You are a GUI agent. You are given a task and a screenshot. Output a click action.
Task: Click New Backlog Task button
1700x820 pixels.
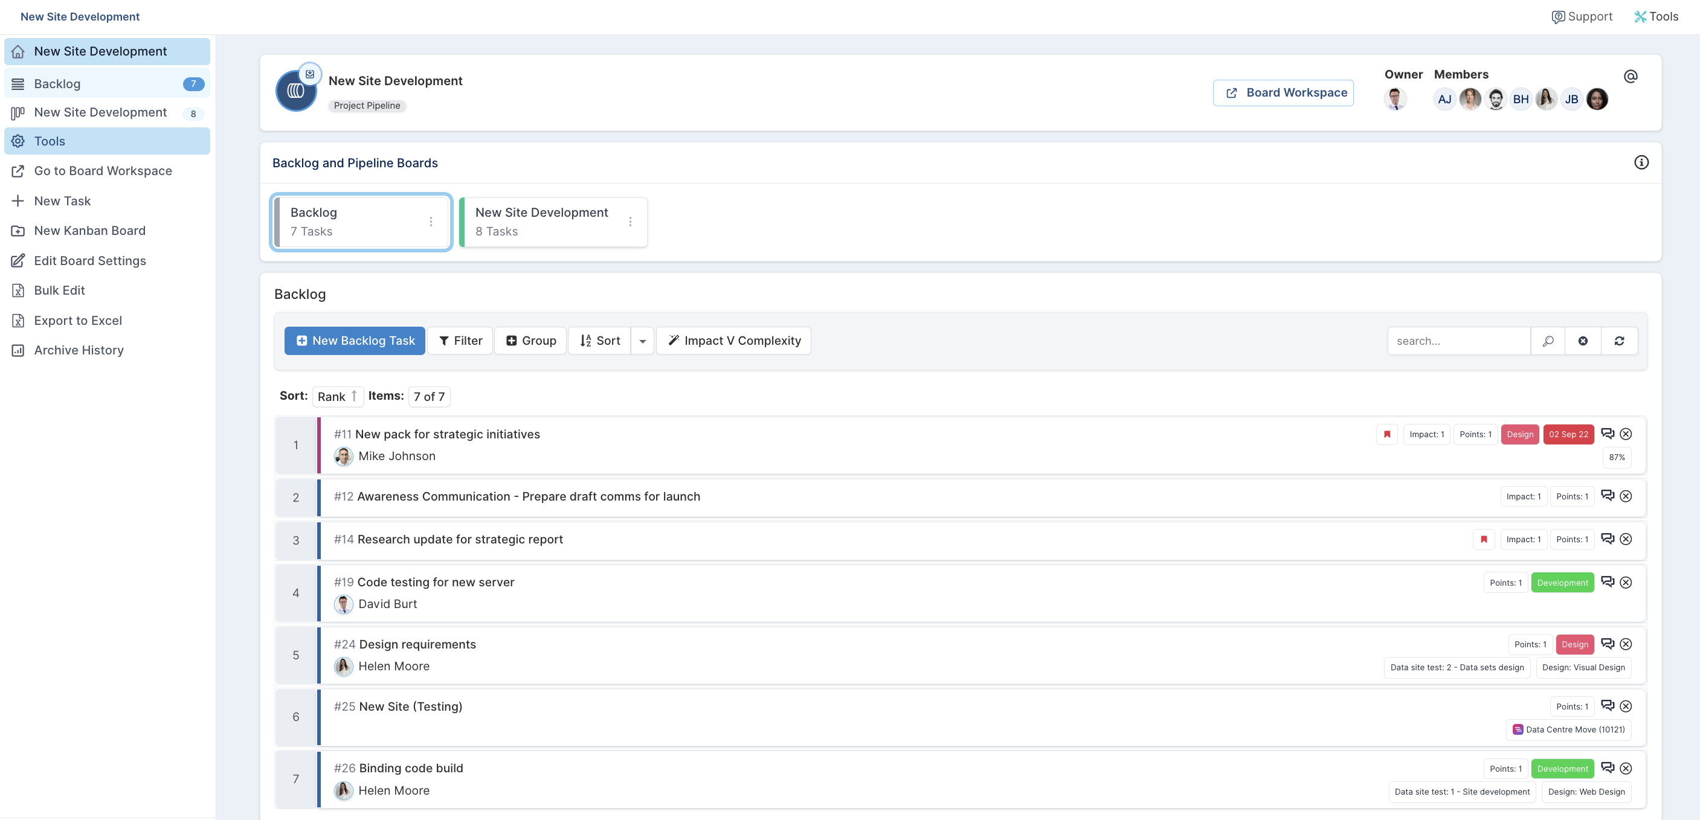click(355, 341)
